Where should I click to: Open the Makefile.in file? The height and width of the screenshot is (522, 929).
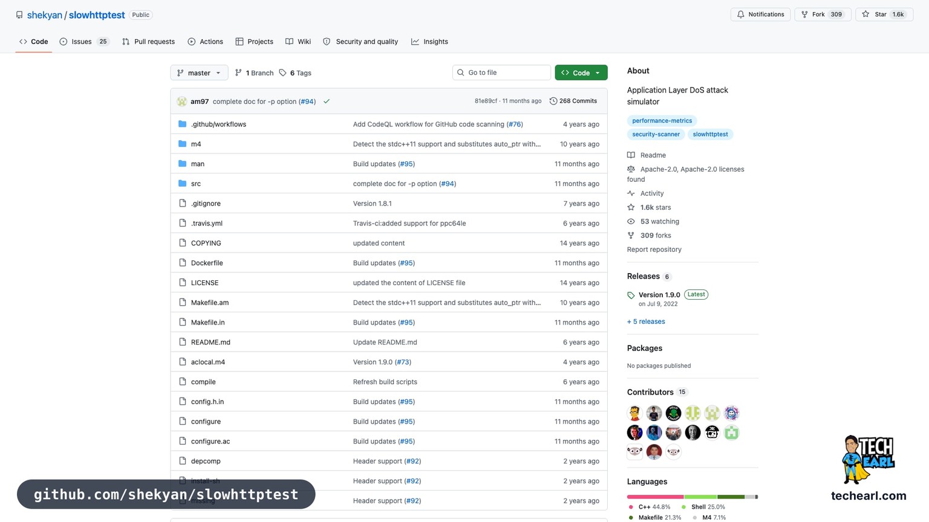click(x=208, y=323)
